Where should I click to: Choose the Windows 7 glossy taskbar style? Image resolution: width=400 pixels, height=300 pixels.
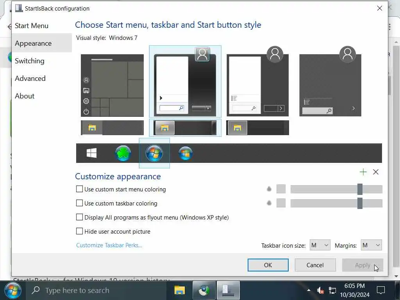click(185, 128)
